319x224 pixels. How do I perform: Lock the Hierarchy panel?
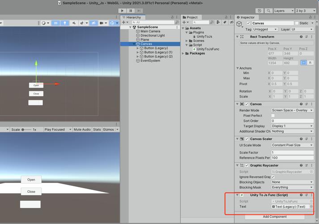tap(172, 17)
